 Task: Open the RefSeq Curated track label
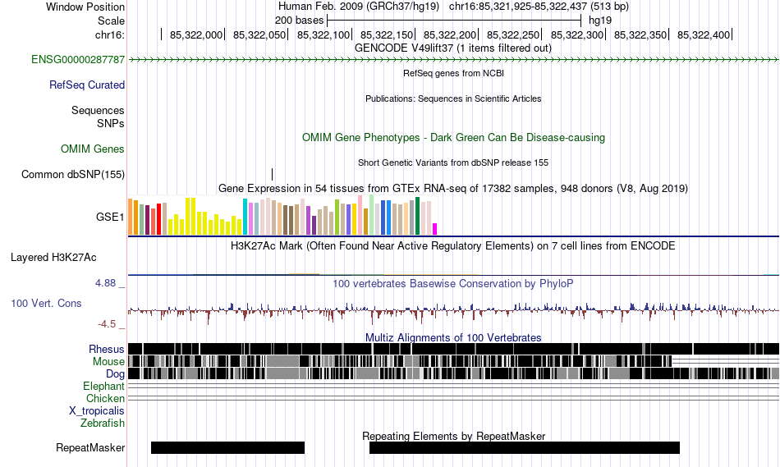coord(87,85)
